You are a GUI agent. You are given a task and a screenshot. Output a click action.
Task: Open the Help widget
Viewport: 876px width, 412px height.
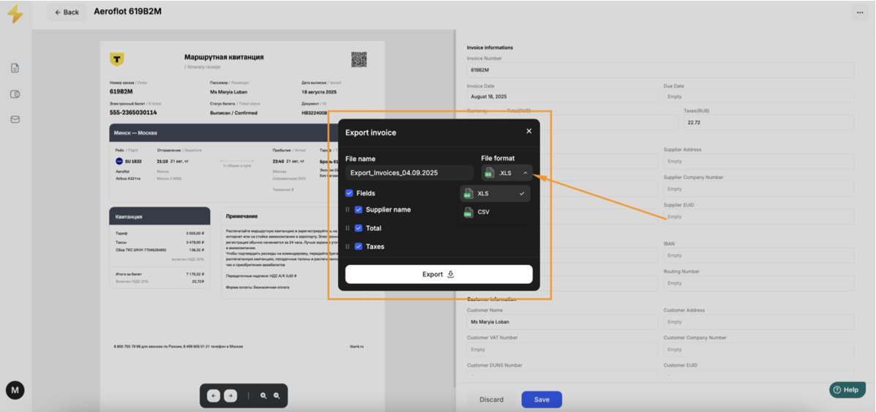[847, 389]
